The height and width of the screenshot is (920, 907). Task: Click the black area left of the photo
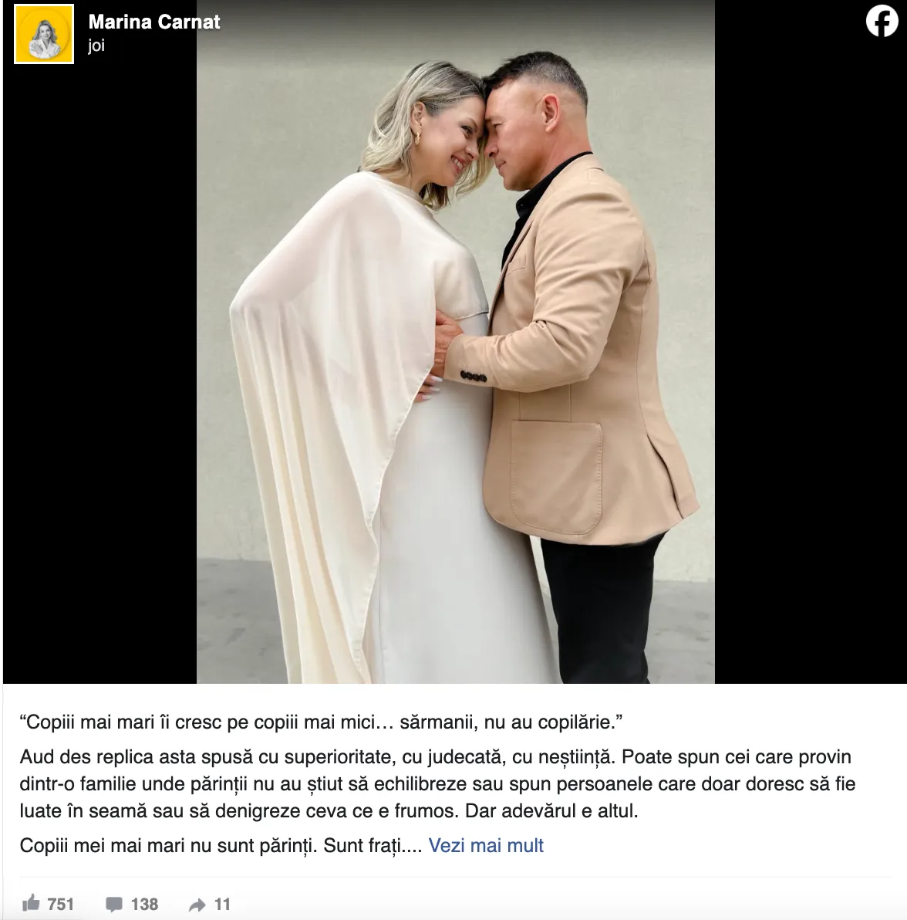click(x=99, y=376)
